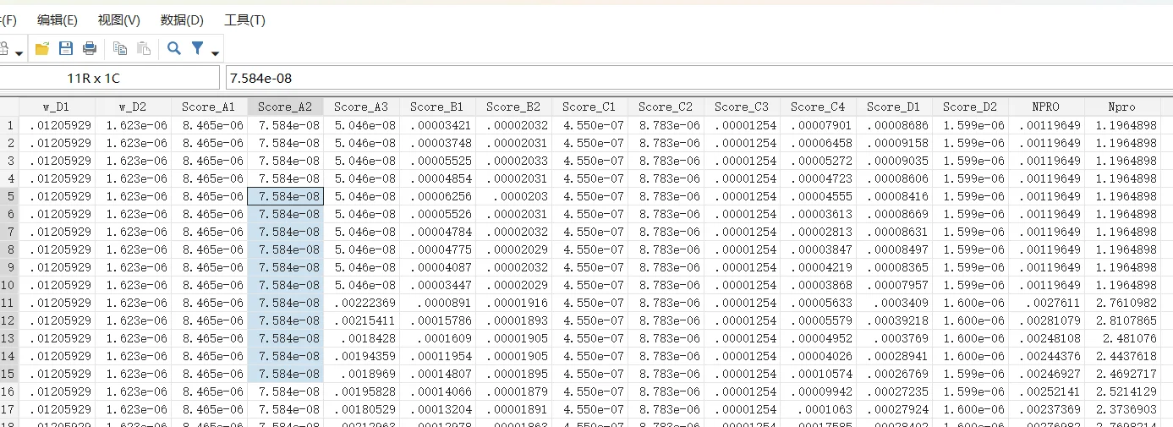Viewport: 1173px width, 427px height.
Task: Select row number 11 header
Action: click(9, 303)
